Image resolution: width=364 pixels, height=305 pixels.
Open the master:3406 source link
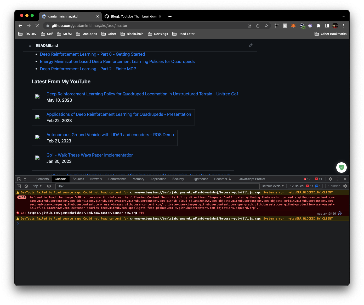tap(326, 213)
